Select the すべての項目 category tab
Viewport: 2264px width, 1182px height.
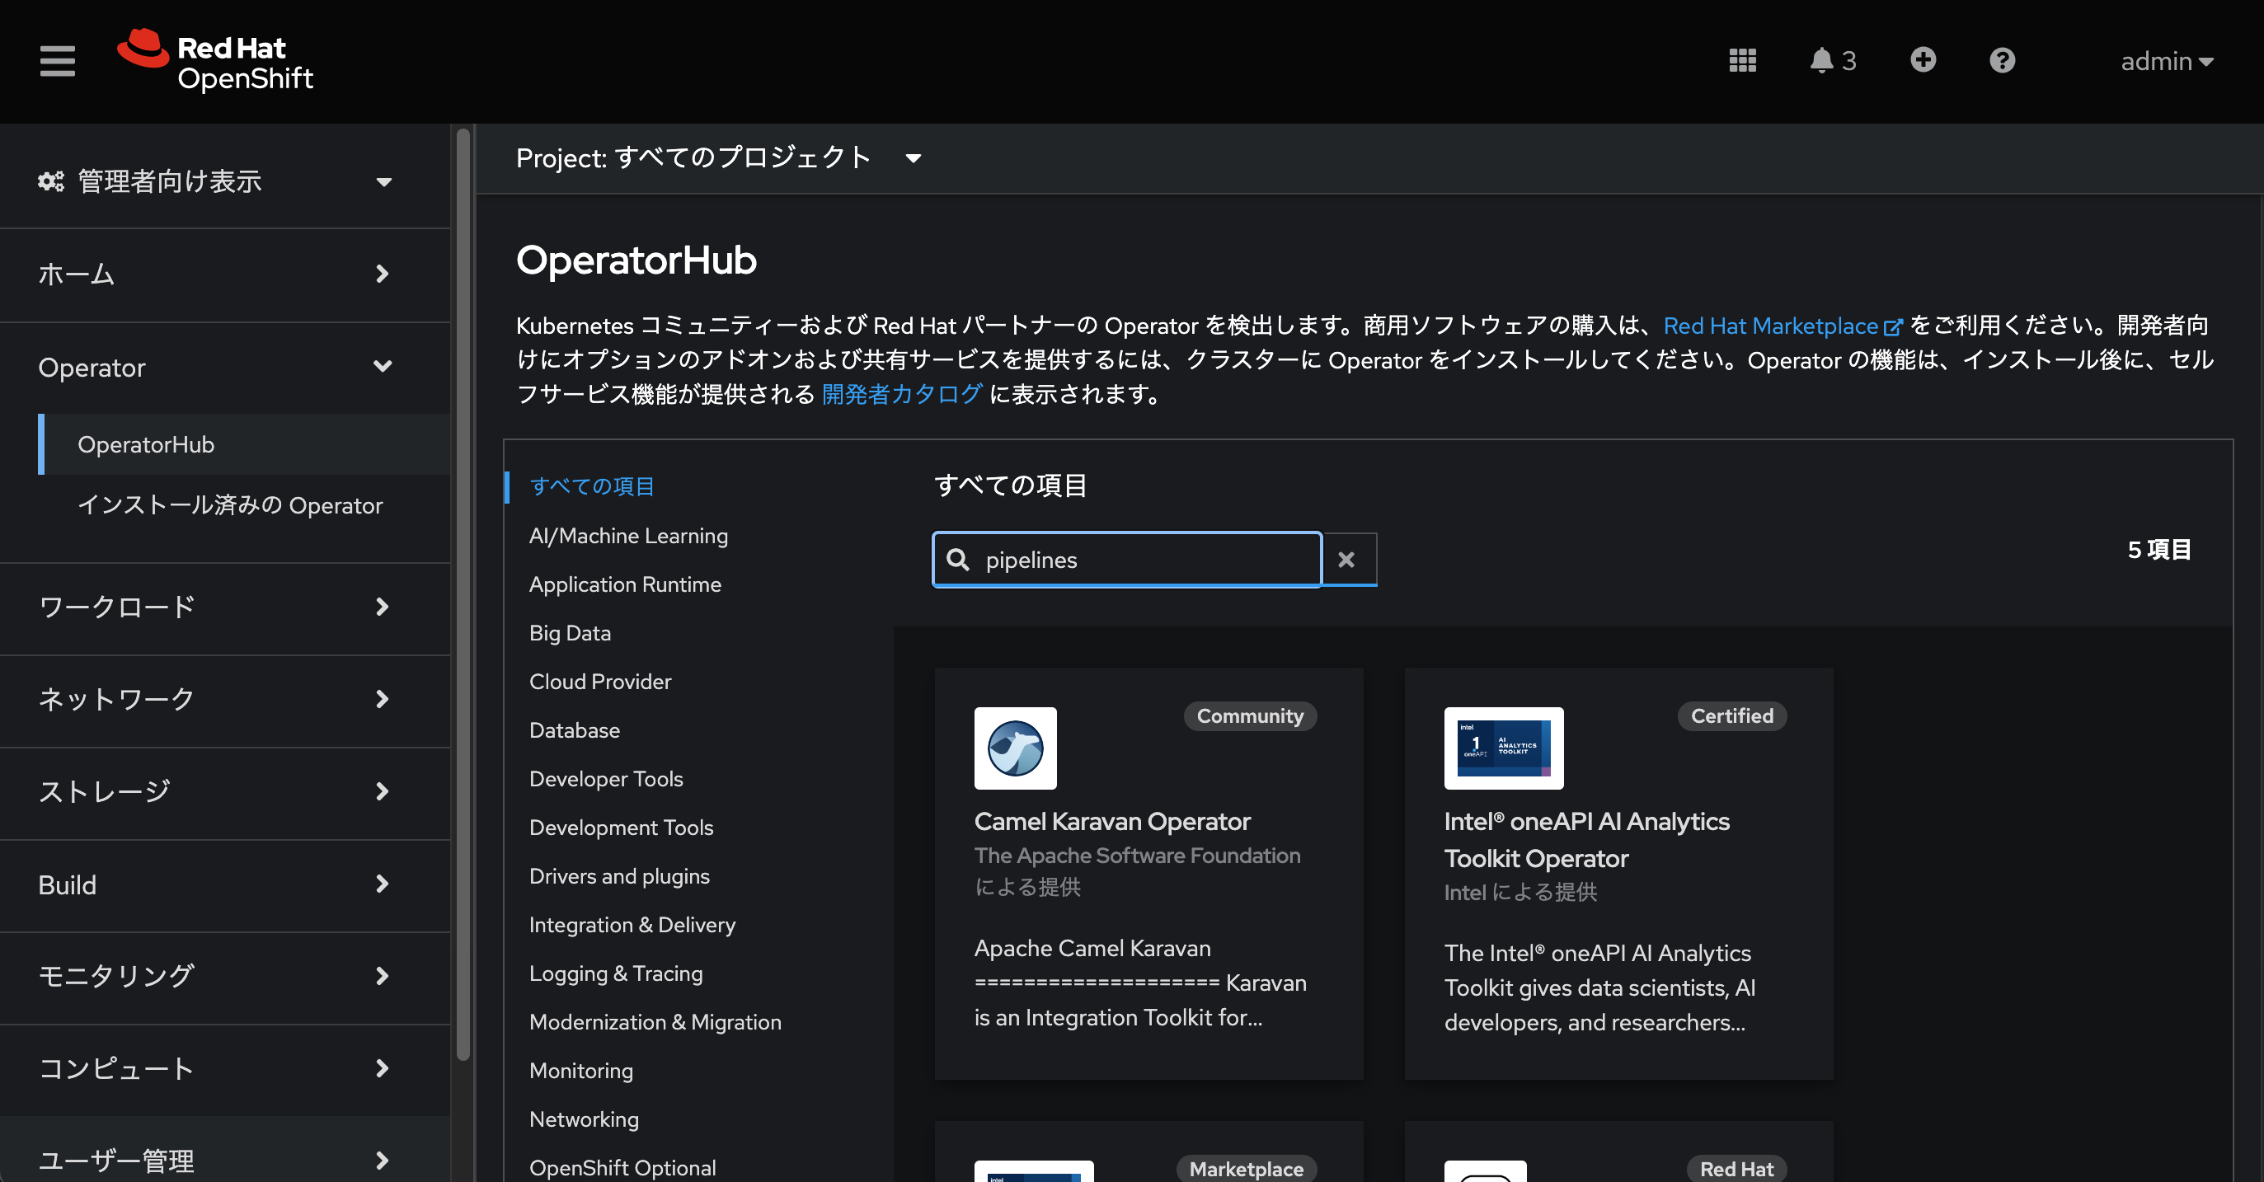[593, 485]
